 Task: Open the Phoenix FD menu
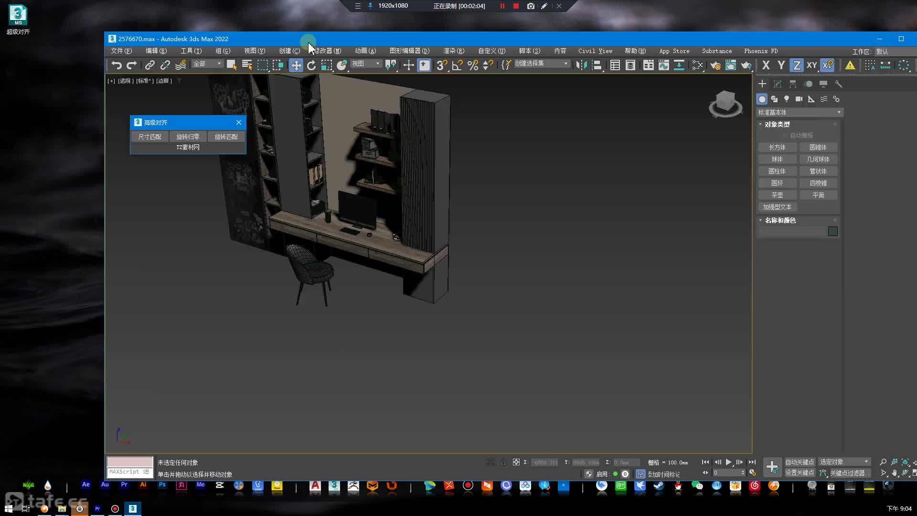click(761, 51)
